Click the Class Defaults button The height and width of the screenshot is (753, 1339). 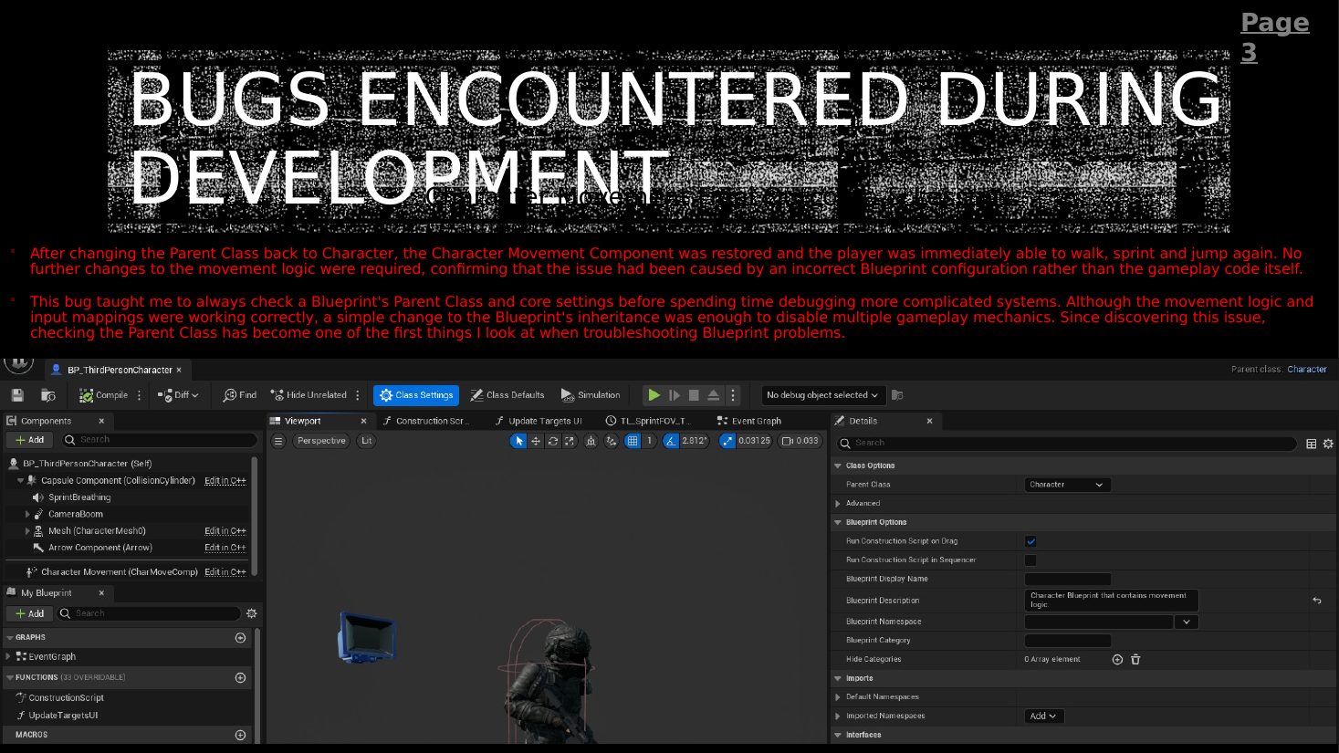[507, 395]
